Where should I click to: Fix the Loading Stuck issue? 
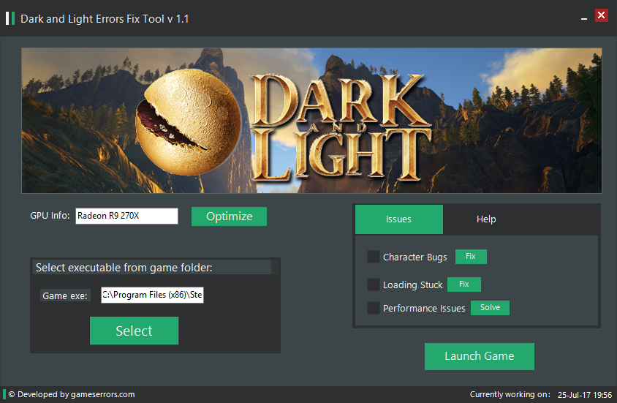(x=464, y=284)
